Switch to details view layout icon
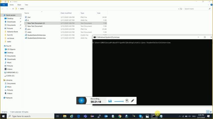Image resolution: width=213 pixels, height=119 pixels. click(208, 112)
